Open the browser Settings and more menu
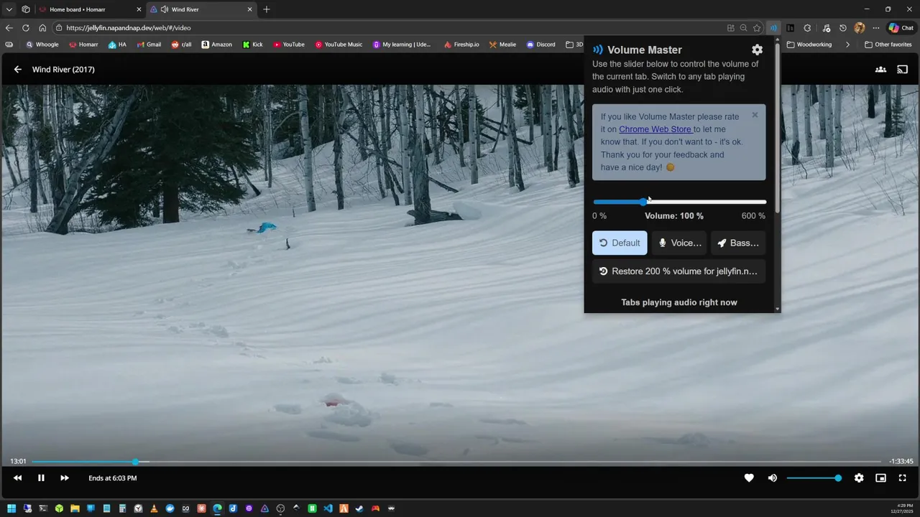Image resolution: width=920 pixels, height=517 pixels. click(x=875, y=28)
